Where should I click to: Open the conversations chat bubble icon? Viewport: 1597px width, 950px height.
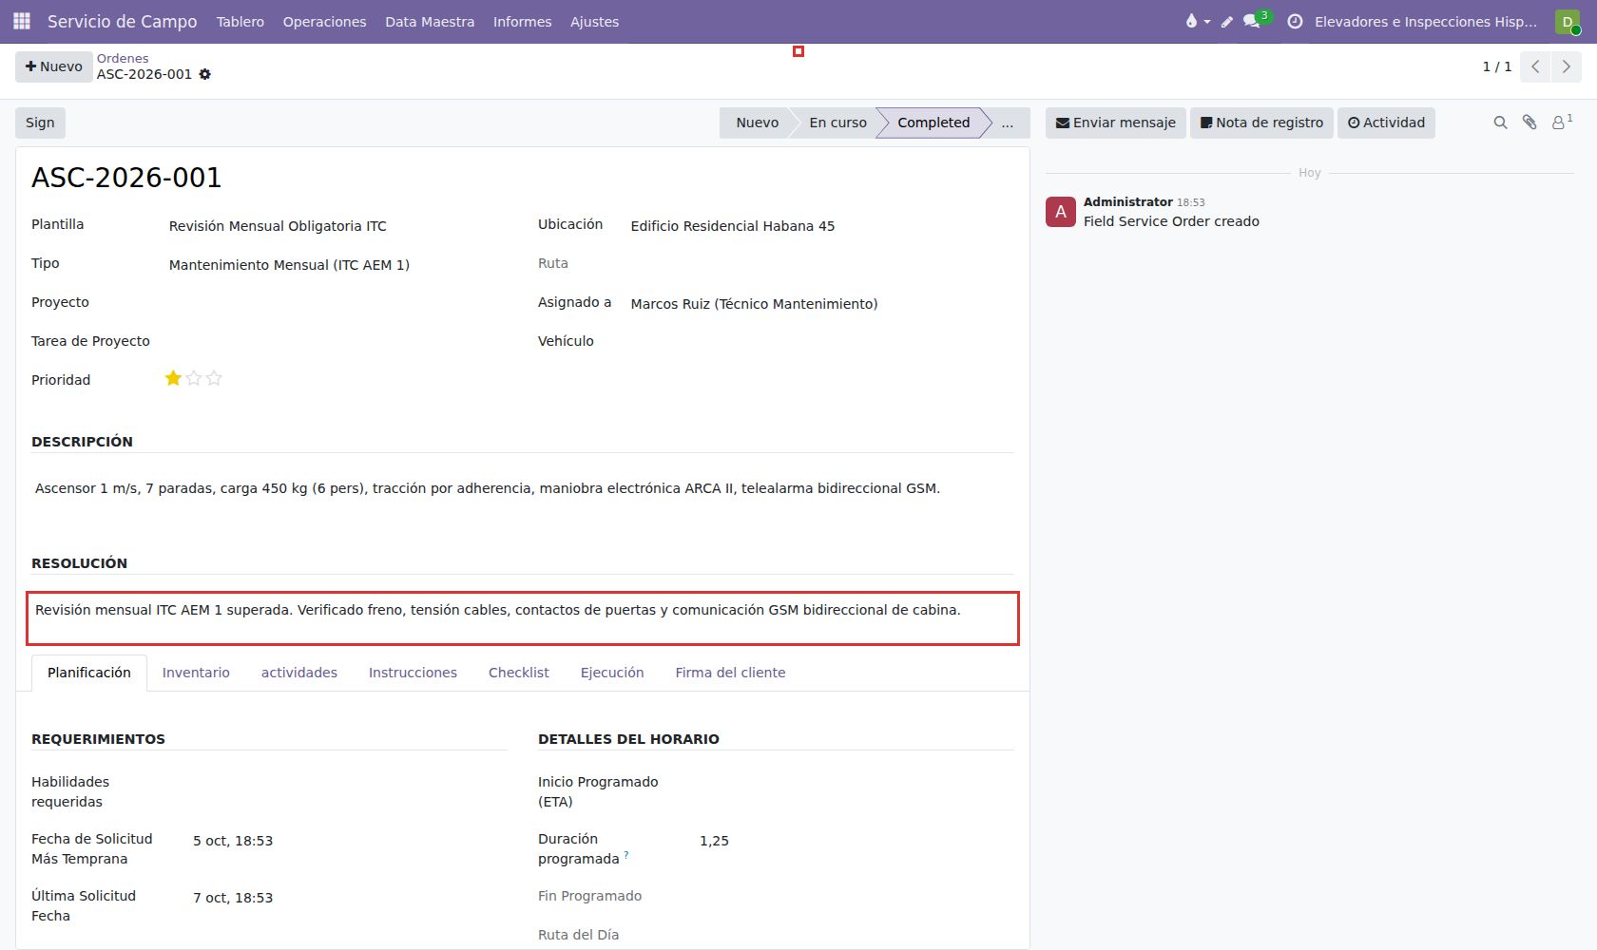click(x=1252, y=21)
